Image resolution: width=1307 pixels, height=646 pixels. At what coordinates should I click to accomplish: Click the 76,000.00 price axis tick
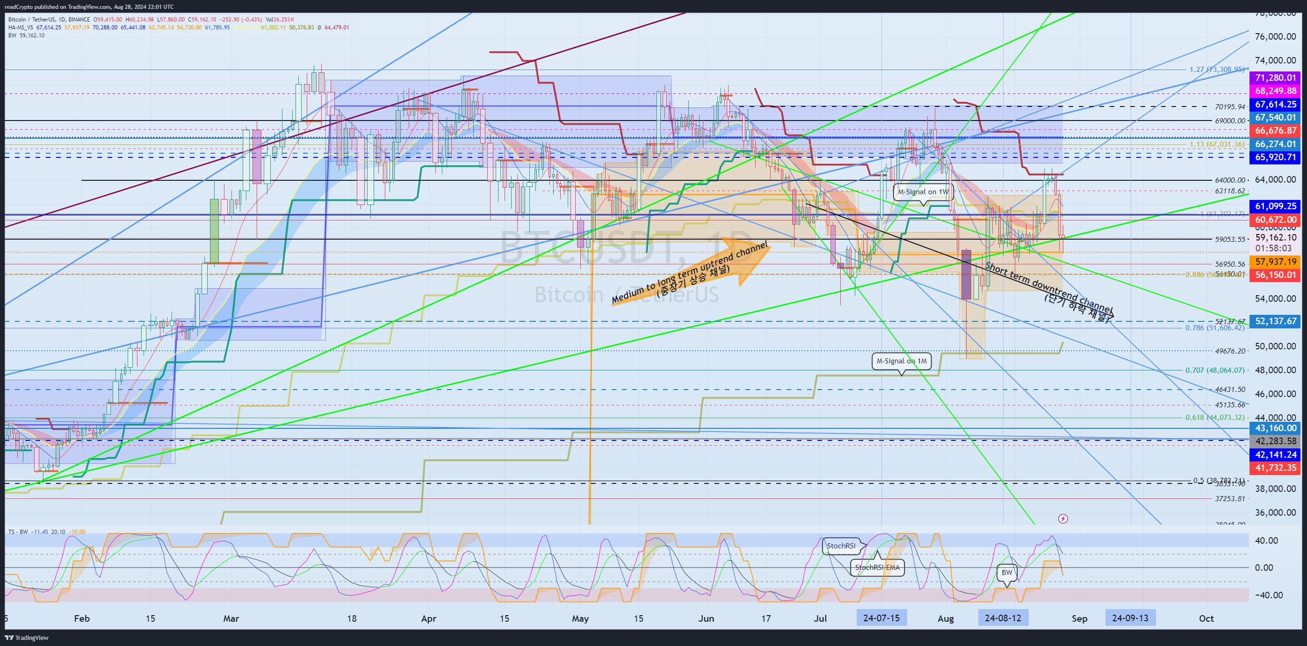click(x=1275, y=36)
